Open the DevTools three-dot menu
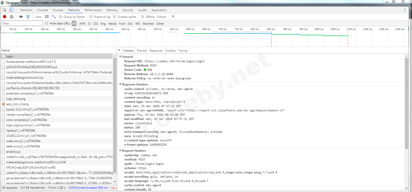 (x=405, y=10)
